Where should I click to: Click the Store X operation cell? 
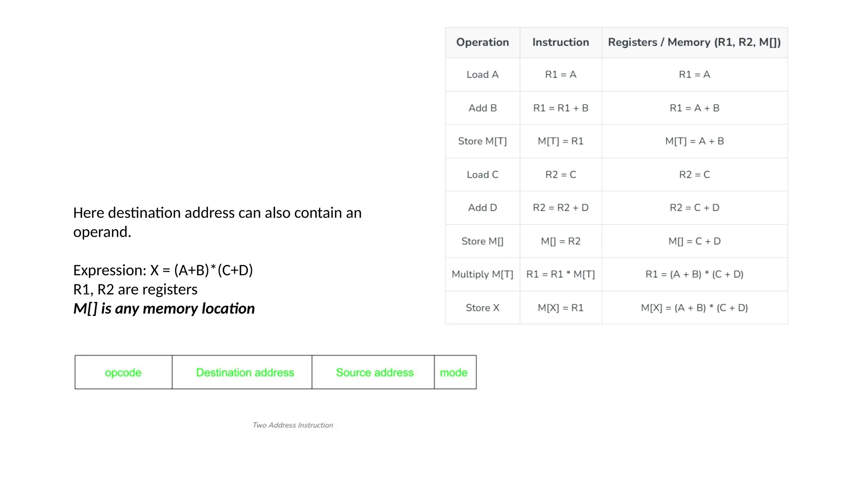pyautogui.click(x=483, y=308)
